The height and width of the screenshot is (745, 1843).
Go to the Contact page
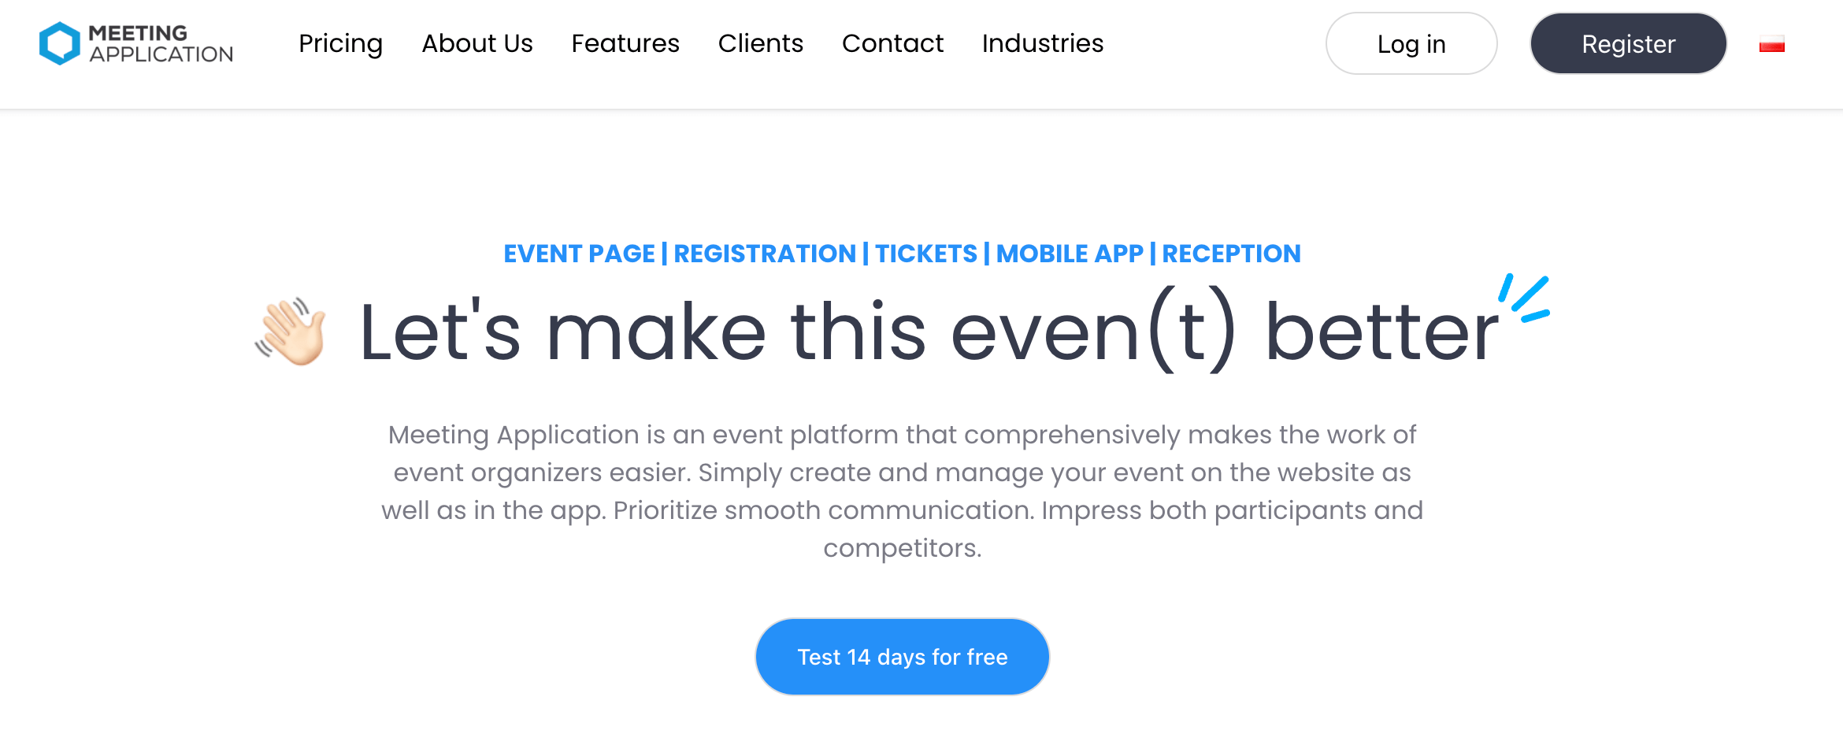[x=892, y=44]
